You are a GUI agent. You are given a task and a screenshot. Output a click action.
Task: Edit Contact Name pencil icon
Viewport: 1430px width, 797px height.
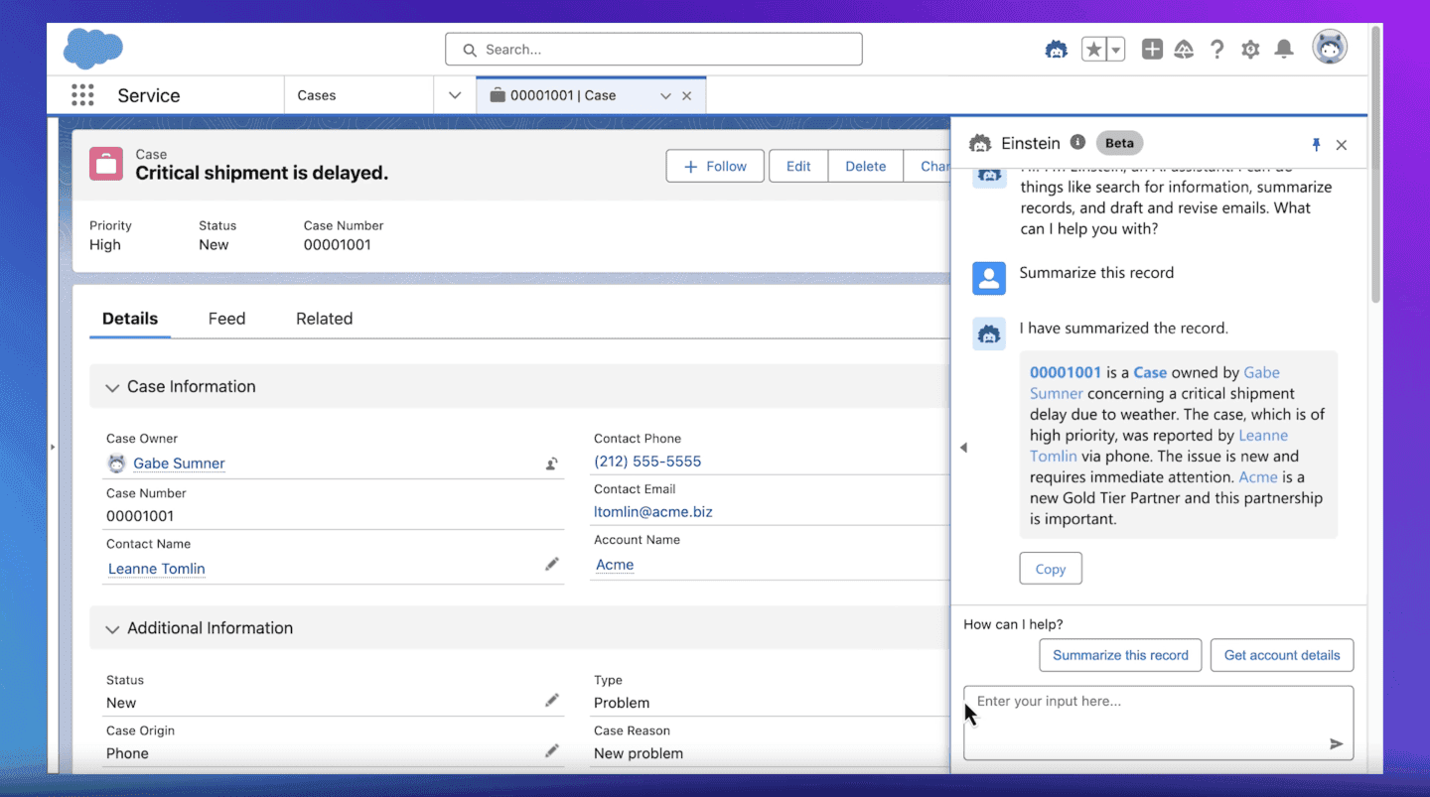(552, 564)
